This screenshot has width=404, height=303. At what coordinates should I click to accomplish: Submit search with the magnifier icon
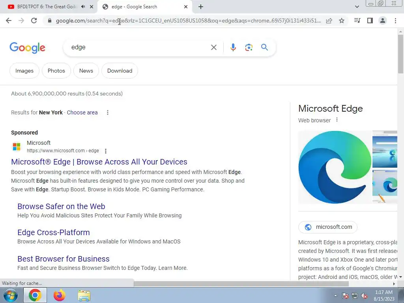(264, 47)
